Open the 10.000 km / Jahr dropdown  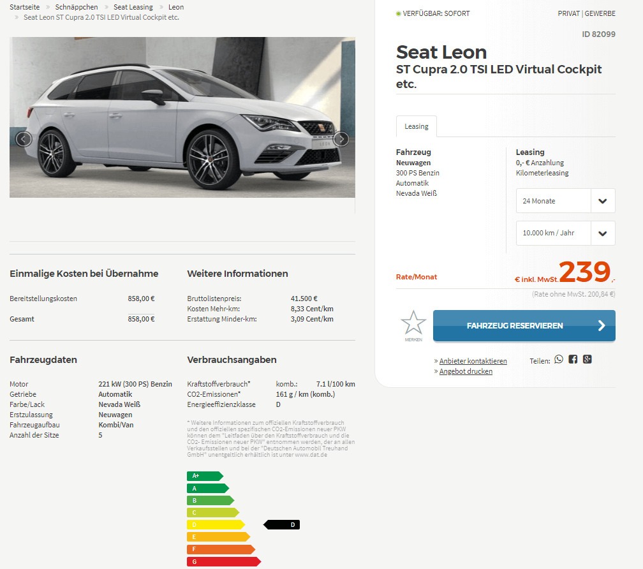point(565,233)
